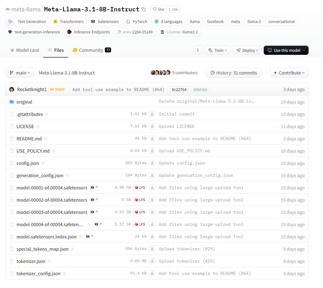
Task: Download model-00001-of-00004.safetensors
Action: 152,188
